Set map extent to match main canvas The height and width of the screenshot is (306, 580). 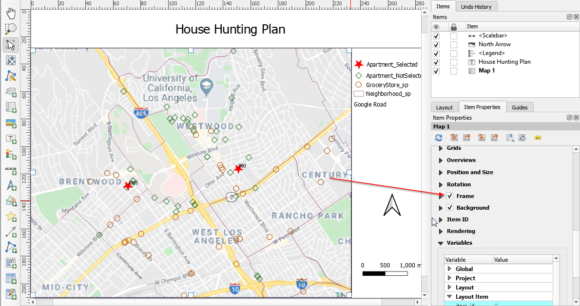pyautogui.click(x=454, y=138)
